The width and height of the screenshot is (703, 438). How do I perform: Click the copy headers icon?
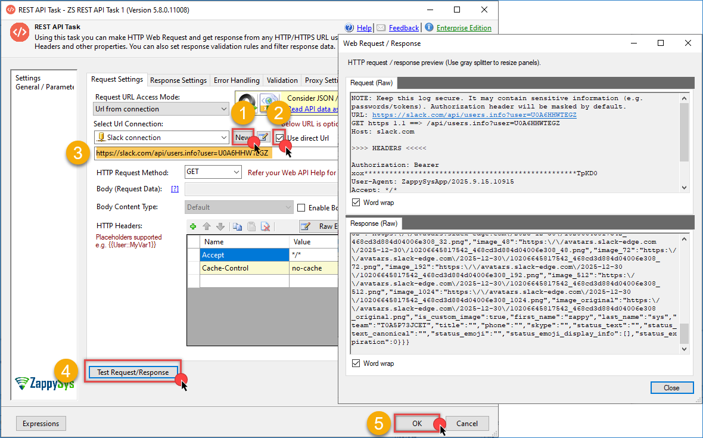click(x=237, y=226)
